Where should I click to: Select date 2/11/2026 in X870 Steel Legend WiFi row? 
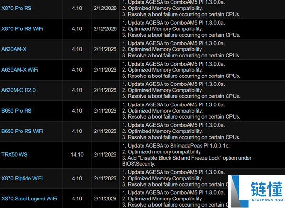pos(105,199)
